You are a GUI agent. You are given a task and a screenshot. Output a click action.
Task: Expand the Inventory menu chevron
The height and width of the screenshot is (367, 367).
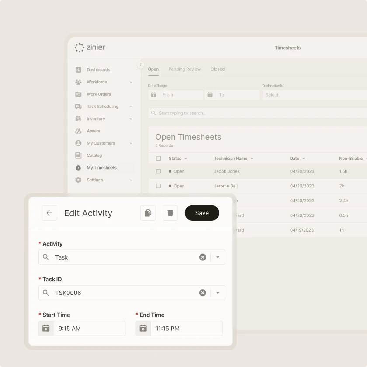click(131, 119)
